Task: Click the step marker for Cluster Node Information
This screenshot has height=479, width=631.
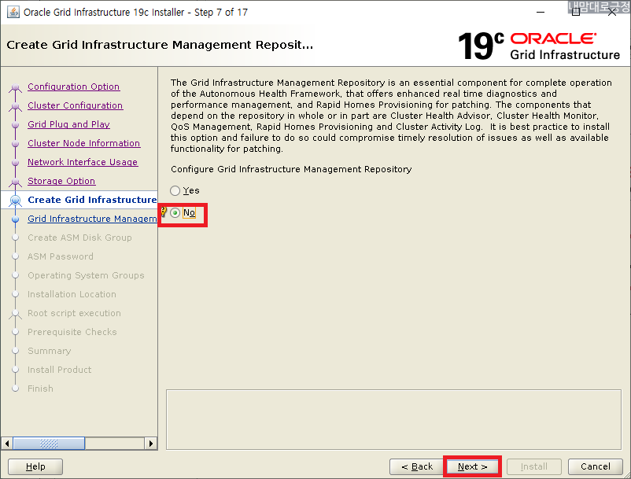Action: click(15, 144)
